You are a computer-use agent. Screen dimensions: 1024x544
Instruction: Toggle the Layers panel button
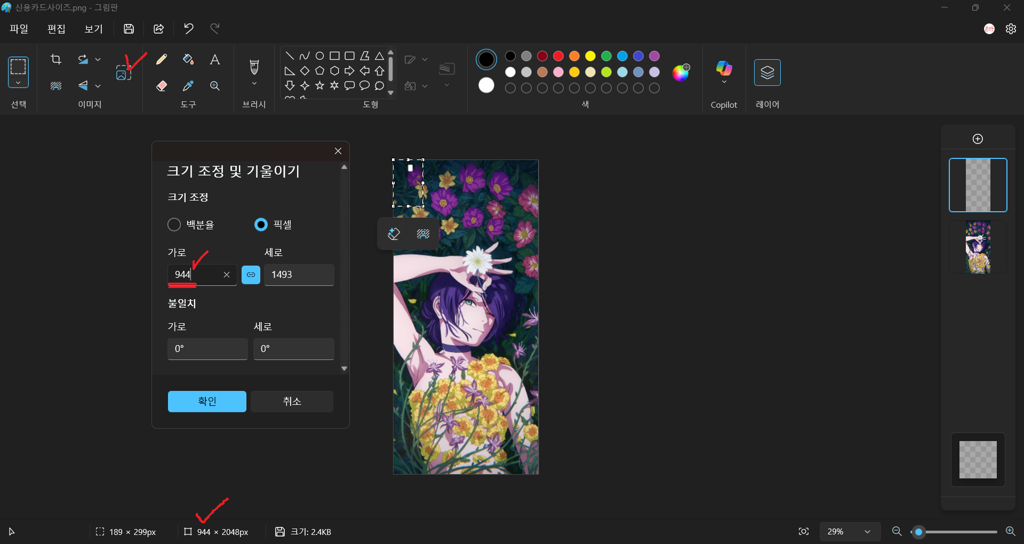click(x=767, y=73)
